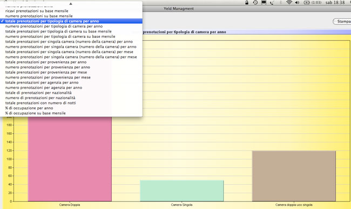
Task: Choose checked 'totale prenotazioni per tipologia di camera per anno'
Action: point(71,21)
